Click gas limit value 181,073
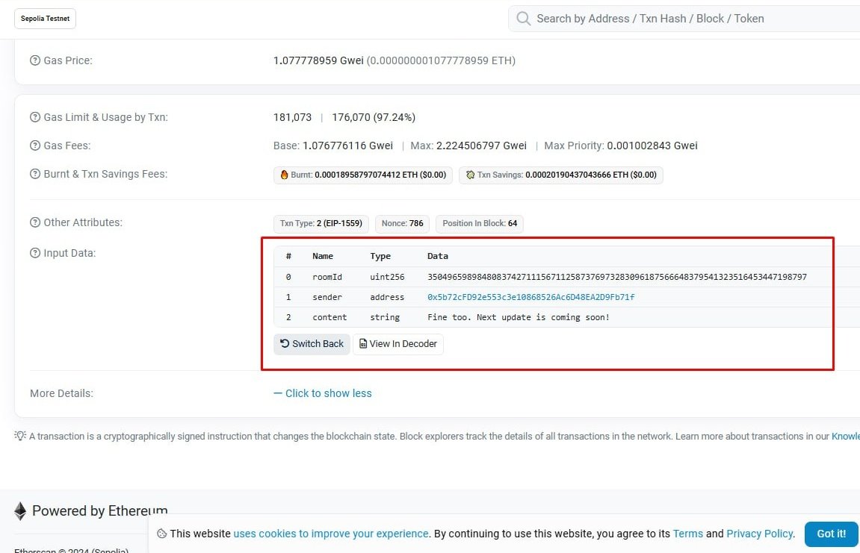This screenshot has width=860, height=553. click(292, 117)
